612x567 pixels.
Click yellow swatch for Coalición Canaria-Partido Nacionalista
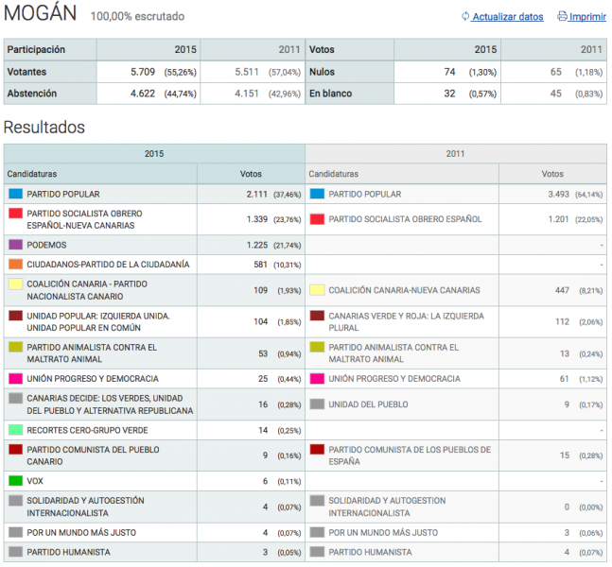pos(16,283)
